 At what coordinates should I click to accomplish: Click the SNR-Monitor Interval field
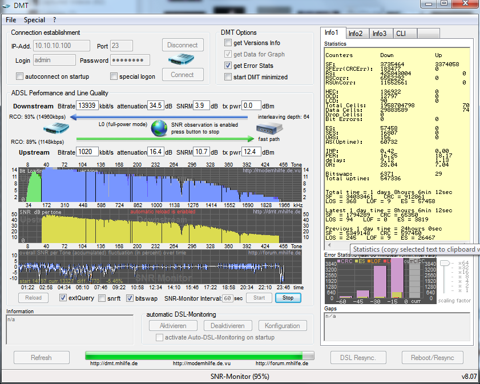(x=227, y=298)
